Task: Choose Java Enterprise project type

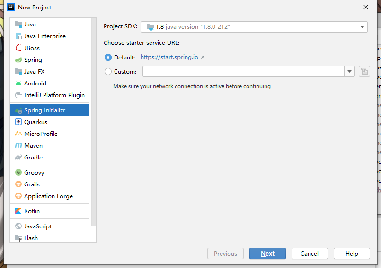Action: 50,36
